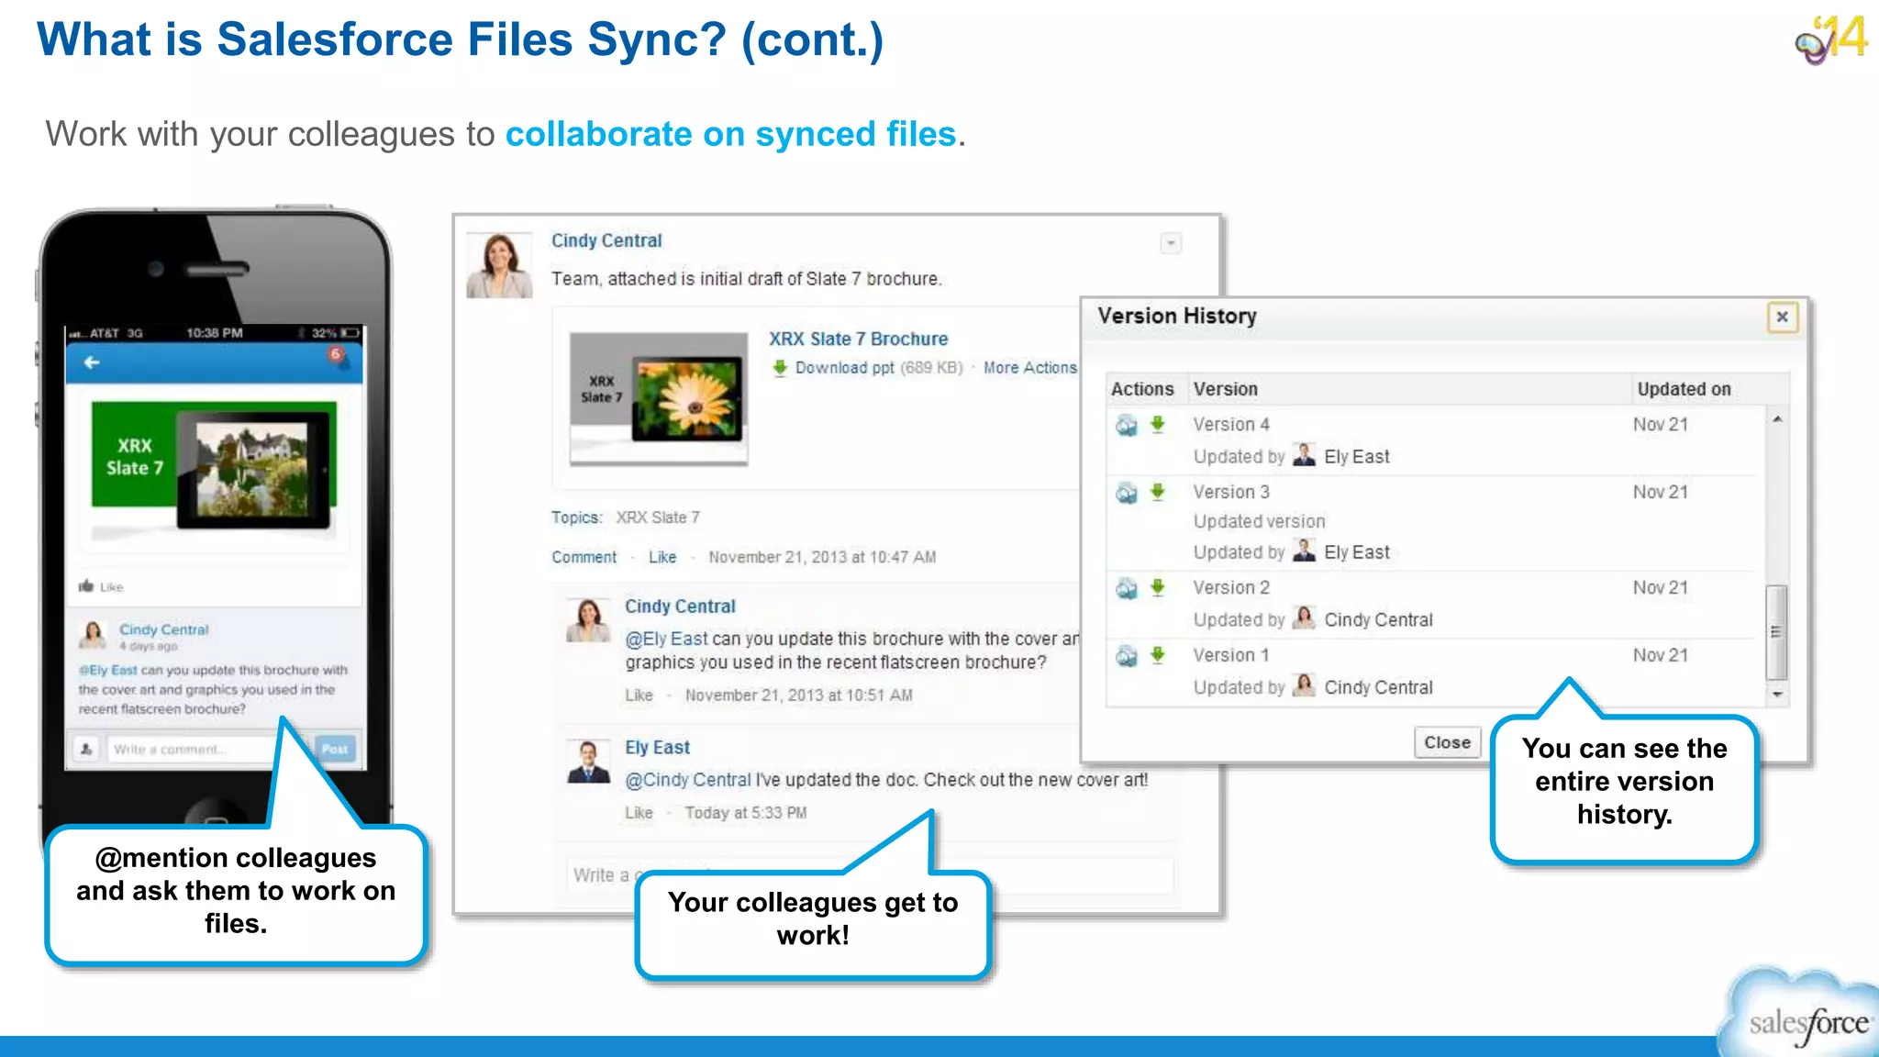Like the brochure post
This screenshot has height=1057, width=1879.
coord(662,557)
